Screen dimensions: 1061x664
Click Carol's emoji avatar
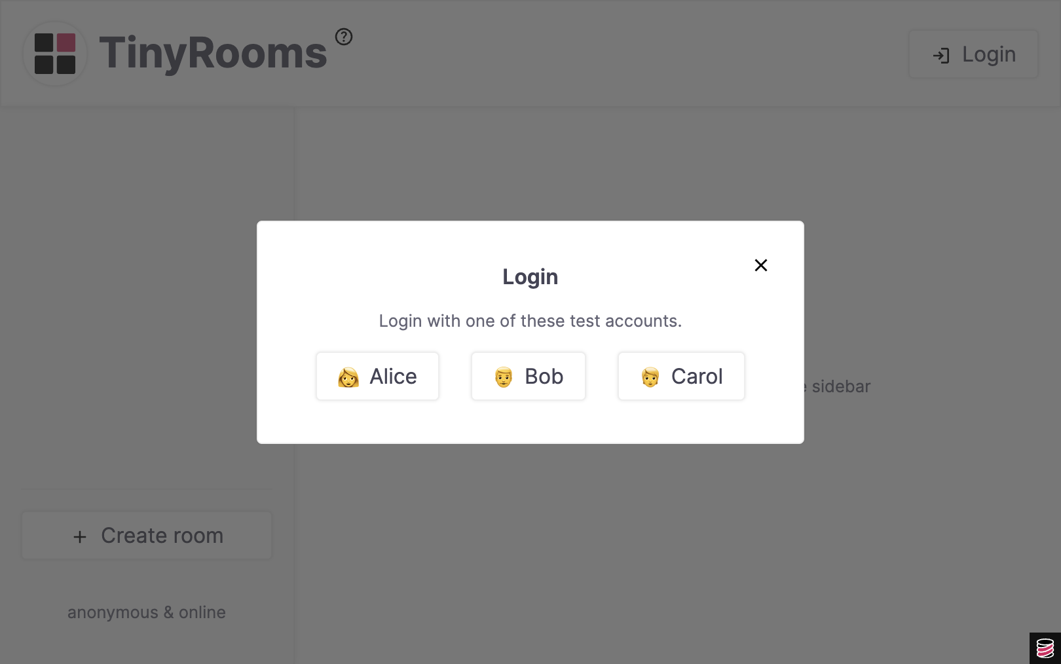pyautogui.click(x=650, y=377)
